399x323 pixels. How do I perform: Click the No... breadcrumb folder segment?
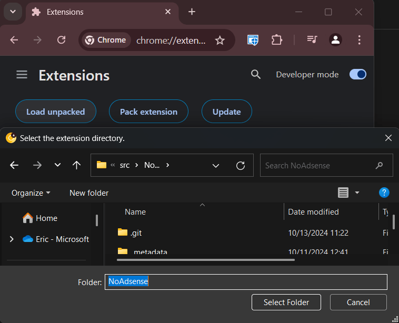(x=152, y=165)
